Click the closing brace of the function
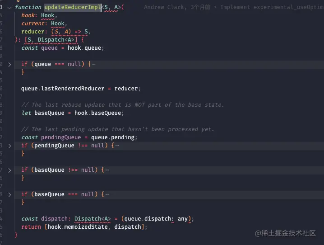 coord(16,235)
